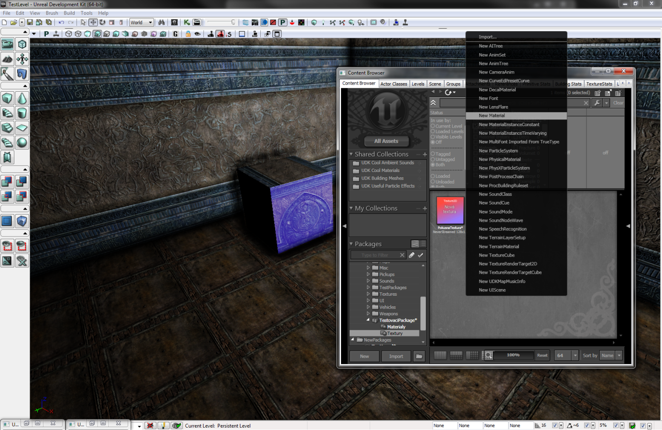Collapse My Collections section
The width and height of the screenshot is (662, 430).
pos(351,208)
